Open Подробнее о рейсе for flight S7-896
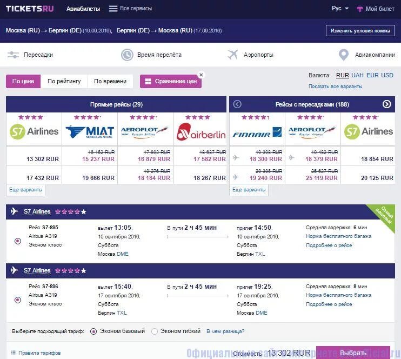Image resolution: width=401 pixels, height=359 pixels. point(329,304)
